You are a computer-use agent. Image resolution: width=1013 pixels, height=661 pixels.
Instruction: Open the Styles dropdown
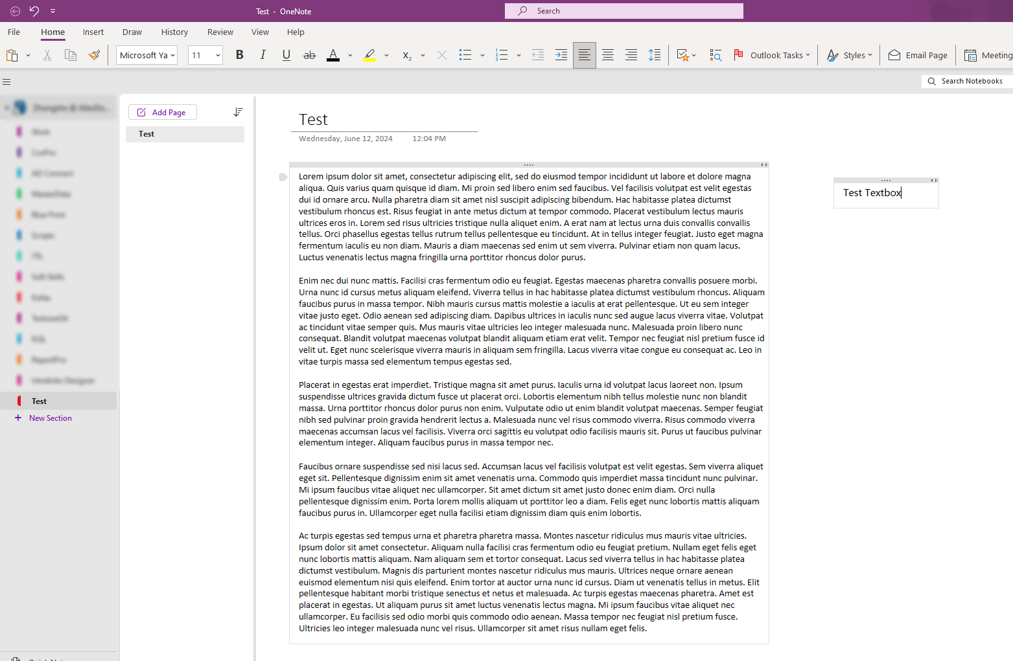coord(849,55)
